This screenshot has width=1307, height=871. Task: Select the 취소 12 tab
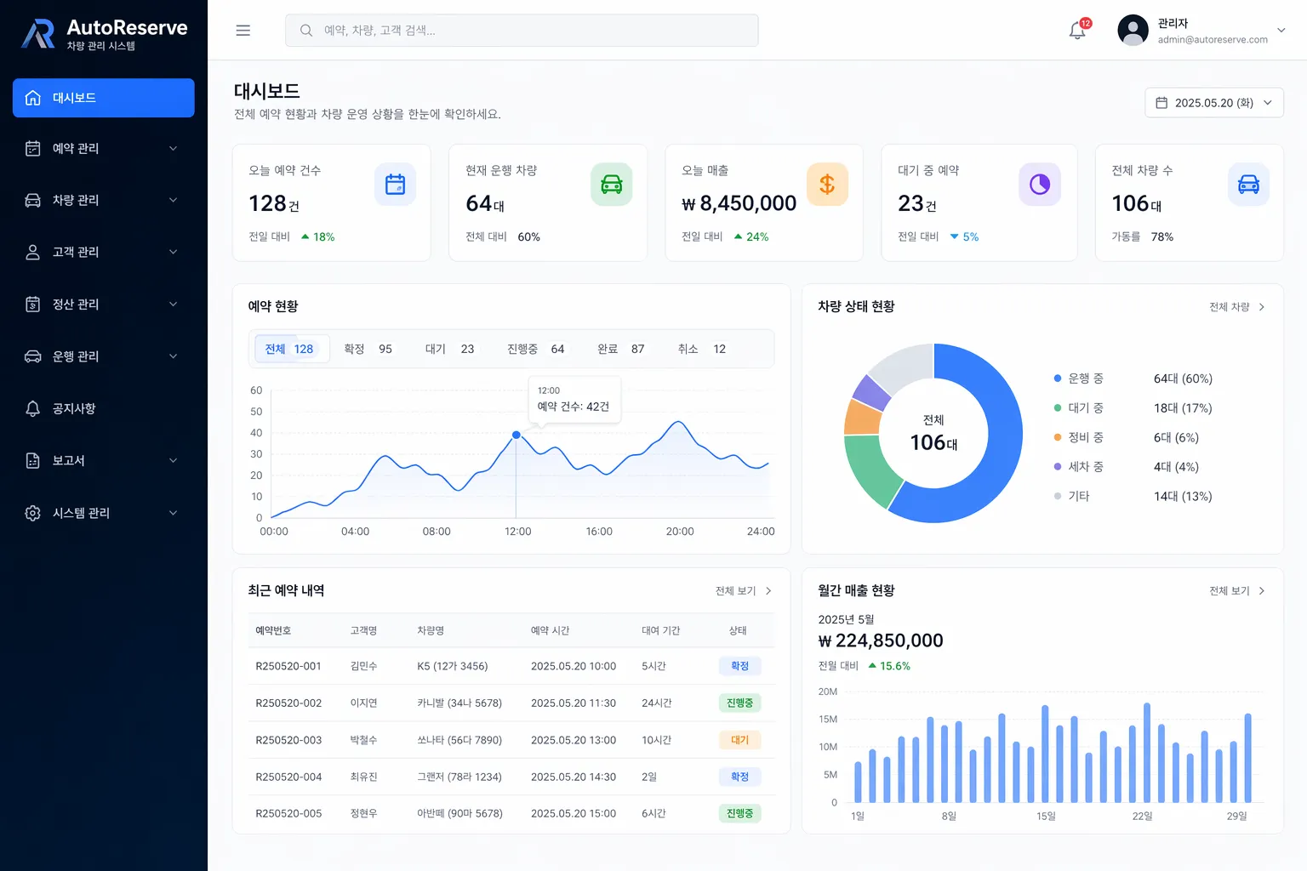click(x=702, y=349)
